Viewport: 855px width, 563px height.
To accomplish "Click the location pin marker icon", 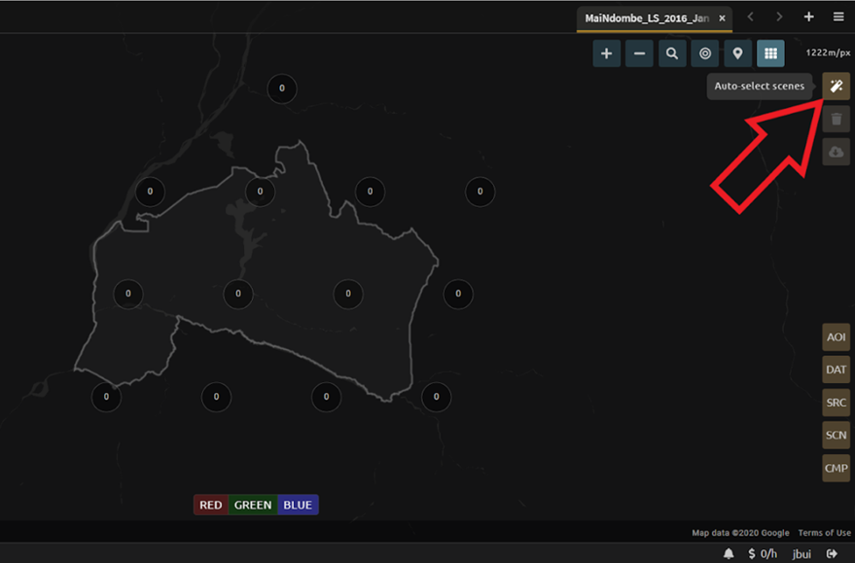I will [x=738, y=54].
